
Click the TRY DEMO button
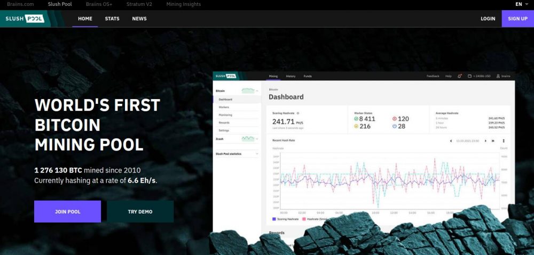(x=140, y=211)
